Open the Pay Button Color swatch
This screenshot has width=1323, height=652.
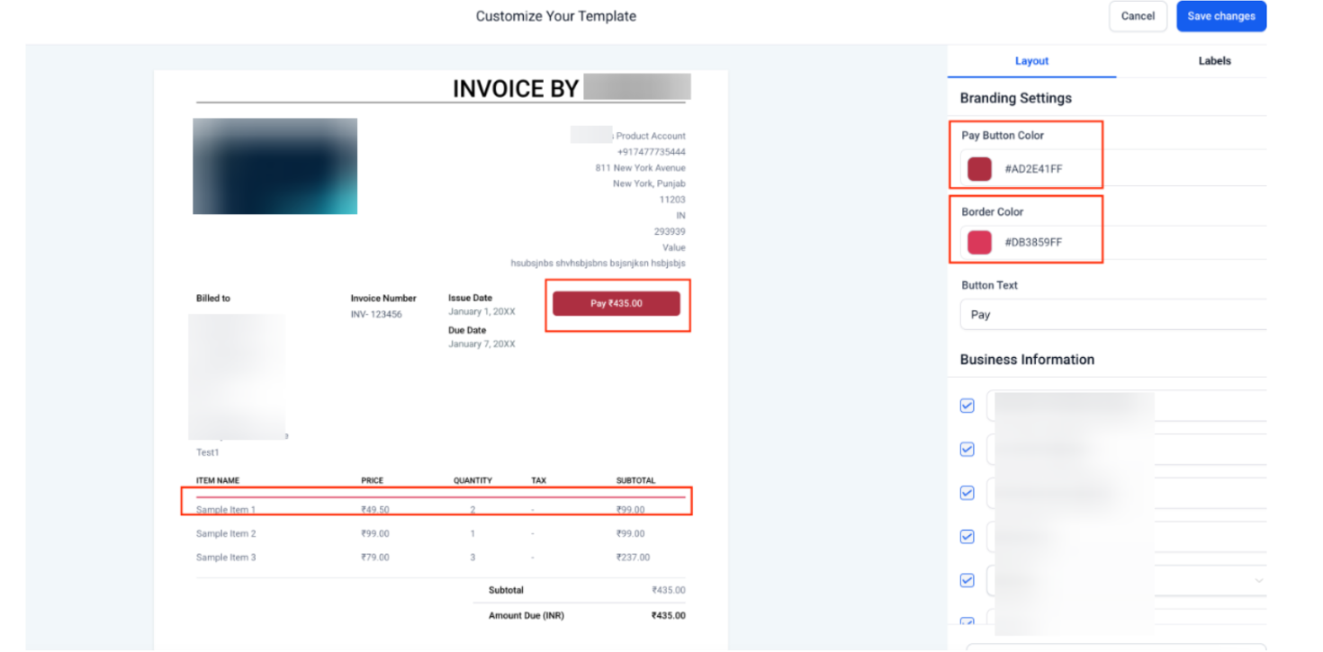click(979, 168)
